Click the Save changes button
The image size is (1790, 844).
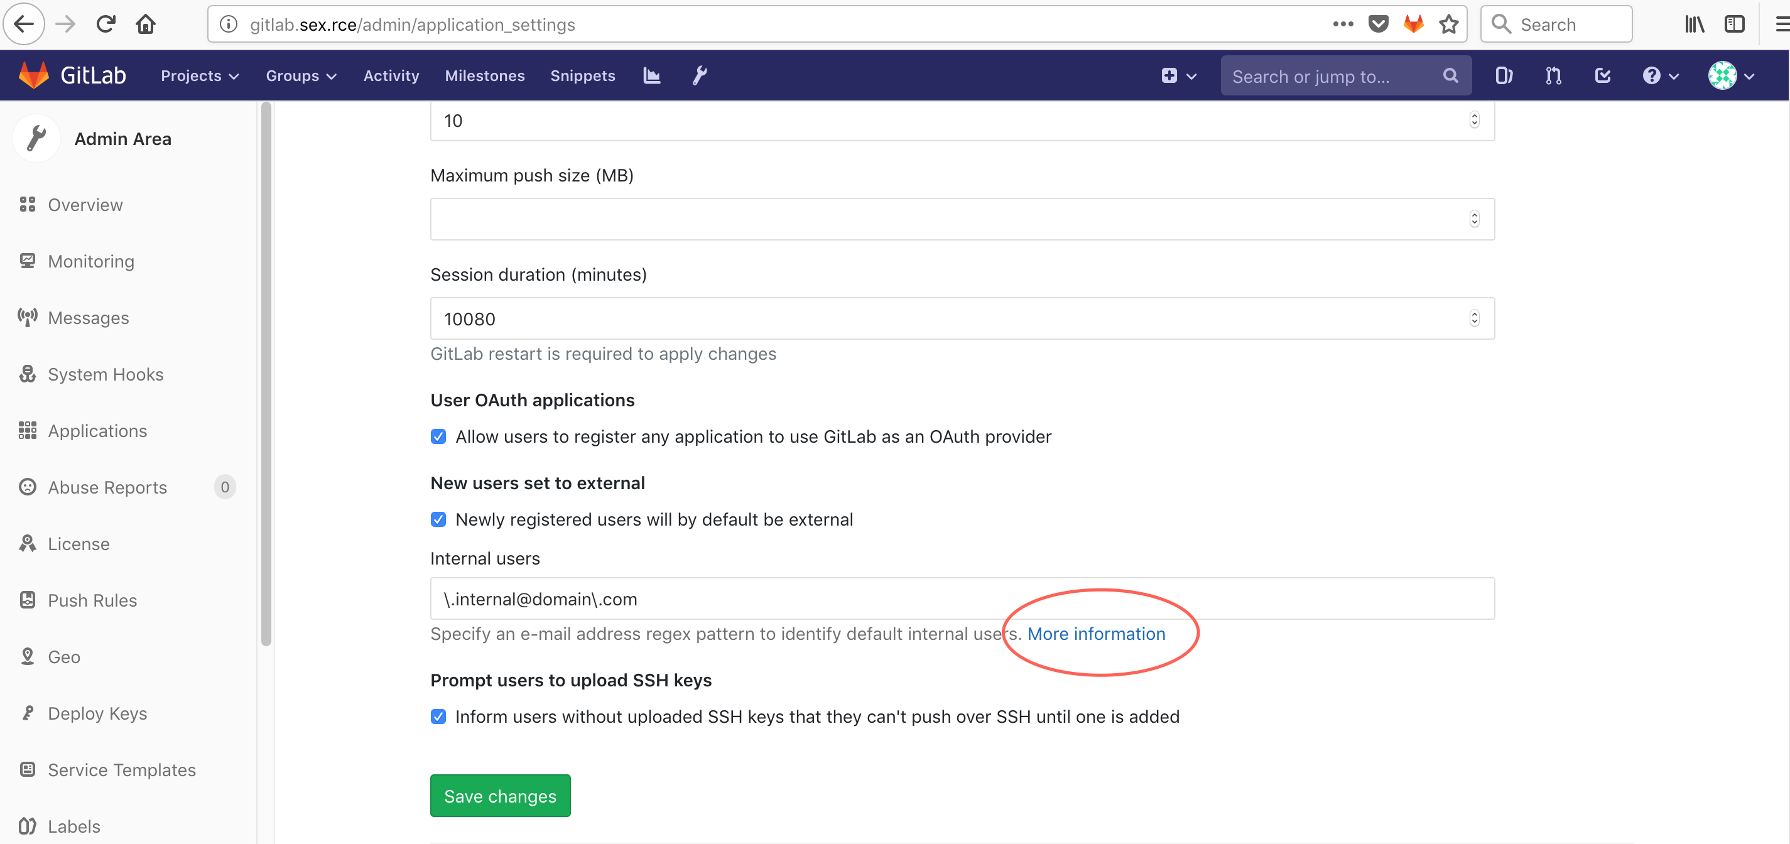501,796
